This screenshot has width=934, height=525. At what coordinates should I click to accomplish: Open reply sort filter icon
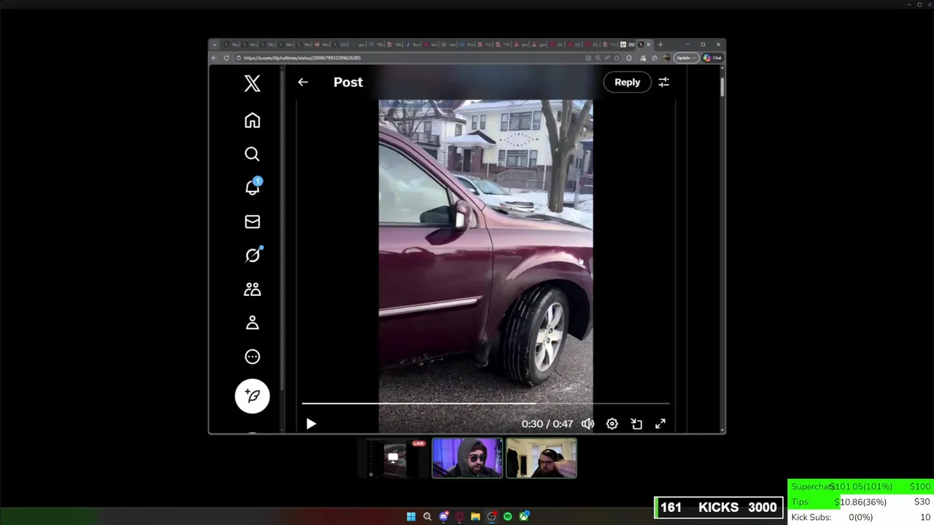(x=663, y=82)
